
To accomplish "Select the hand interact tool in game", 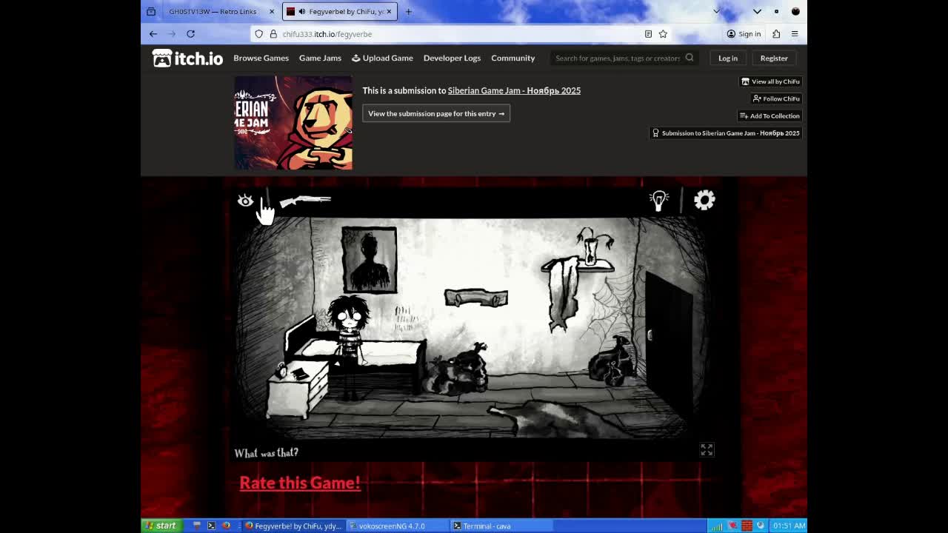I will tap(265, 212).
